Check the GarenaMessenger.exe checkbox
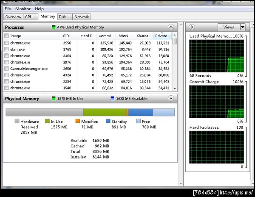 point(6,69)
